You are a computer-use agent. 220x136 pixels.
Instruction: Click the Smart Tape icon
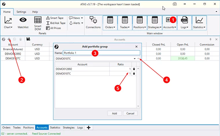pos(48,18)
